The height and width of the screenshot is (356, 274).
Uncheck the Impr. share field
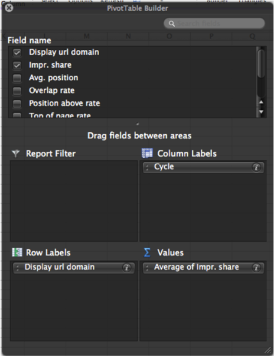[17, 66]
